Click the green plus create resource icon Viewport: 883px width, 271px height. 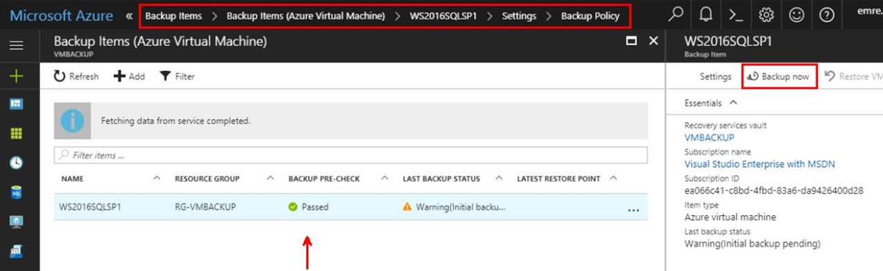tap(16, 76)
